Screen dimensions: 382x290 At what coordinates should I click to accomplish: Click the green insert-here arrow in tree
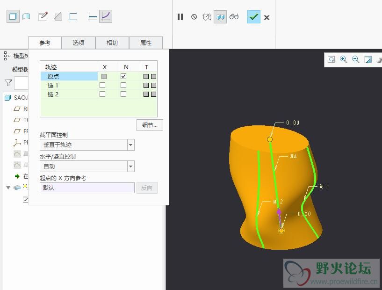click(x=17, y=176)
